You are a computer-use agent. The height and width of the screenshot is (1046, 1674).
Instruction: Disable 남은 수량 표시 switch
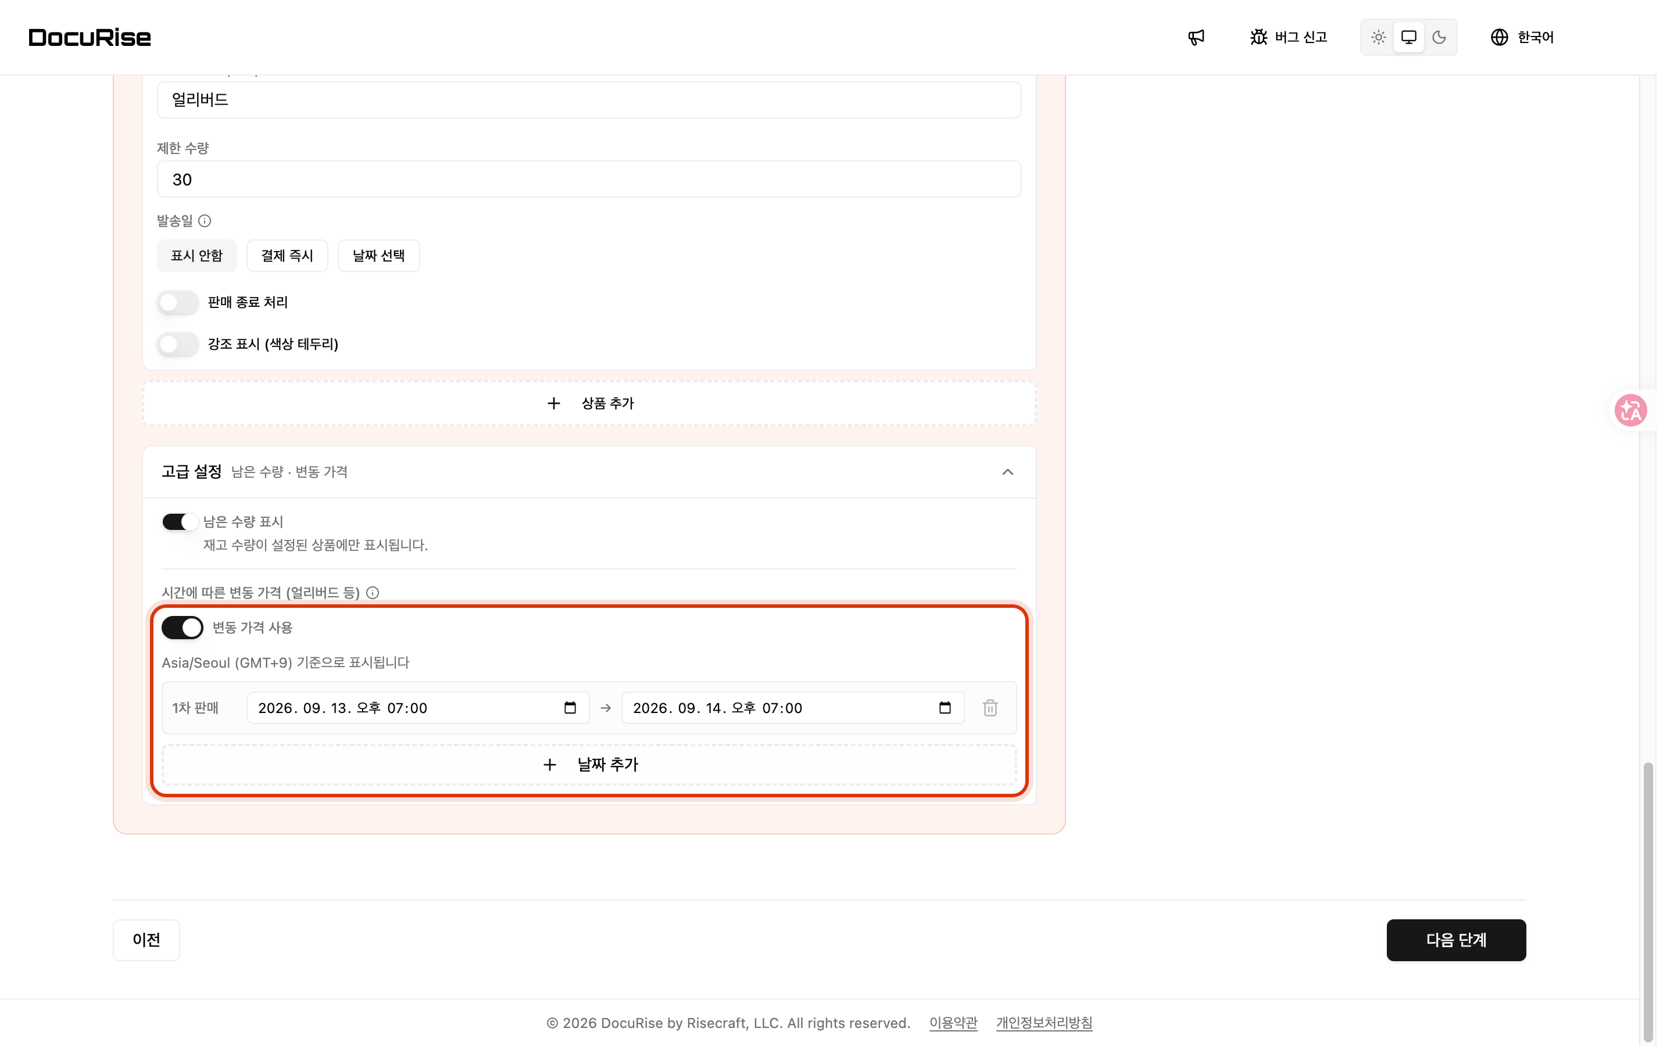(x=180, y=522)
